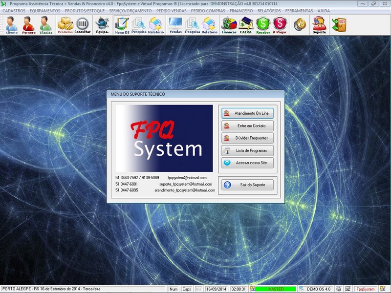Click the PORTO ALEGRE - RS date text
Screen dimensions: 391x293
[x=51, y=289]
